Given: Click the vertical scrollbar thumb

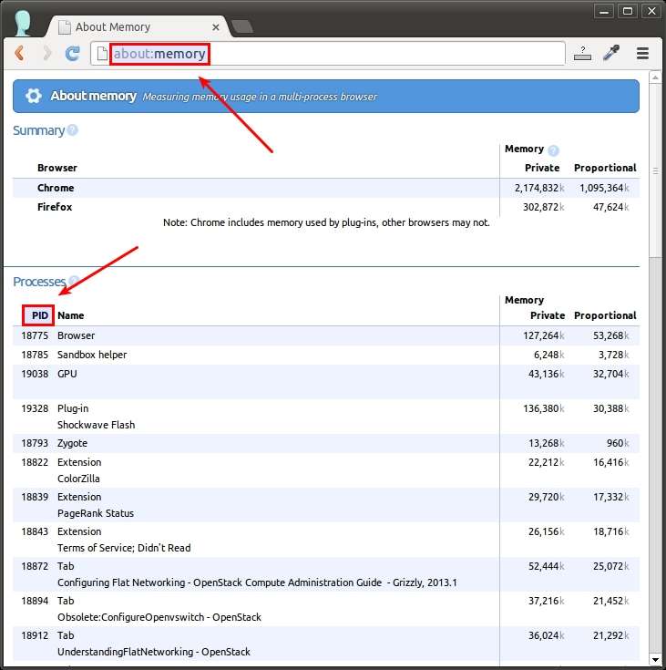Looking at the screenshot, I should (x=655, y=171).
